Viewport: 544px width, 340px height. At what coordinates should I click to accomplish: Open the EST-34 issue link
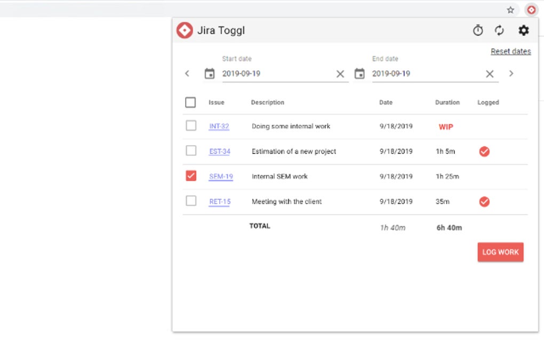click(220, 151)
